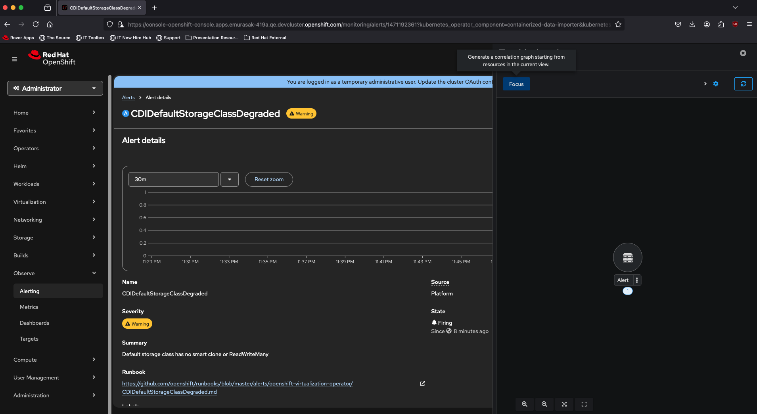Click the 30m time span input field
This screenshot has width=757, height=414.
point(173,179)
